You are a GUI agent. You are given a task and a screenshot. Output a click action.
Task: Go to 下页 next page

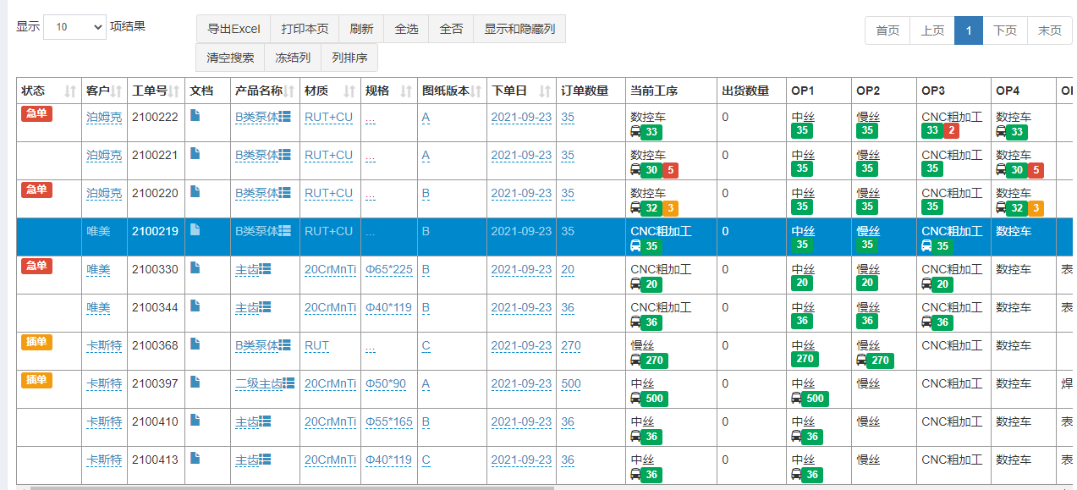[1005, 30]
